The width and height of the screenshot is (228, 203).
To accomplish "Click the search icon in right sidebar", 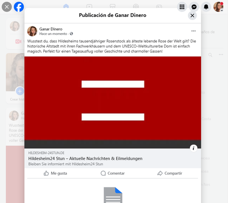I will pyautogui.click(x=210, y=55).
